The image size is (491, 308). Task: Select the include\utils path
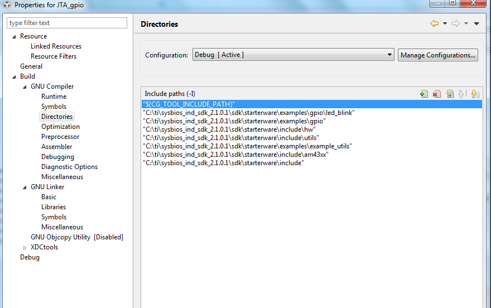click(x=231, y=138)
